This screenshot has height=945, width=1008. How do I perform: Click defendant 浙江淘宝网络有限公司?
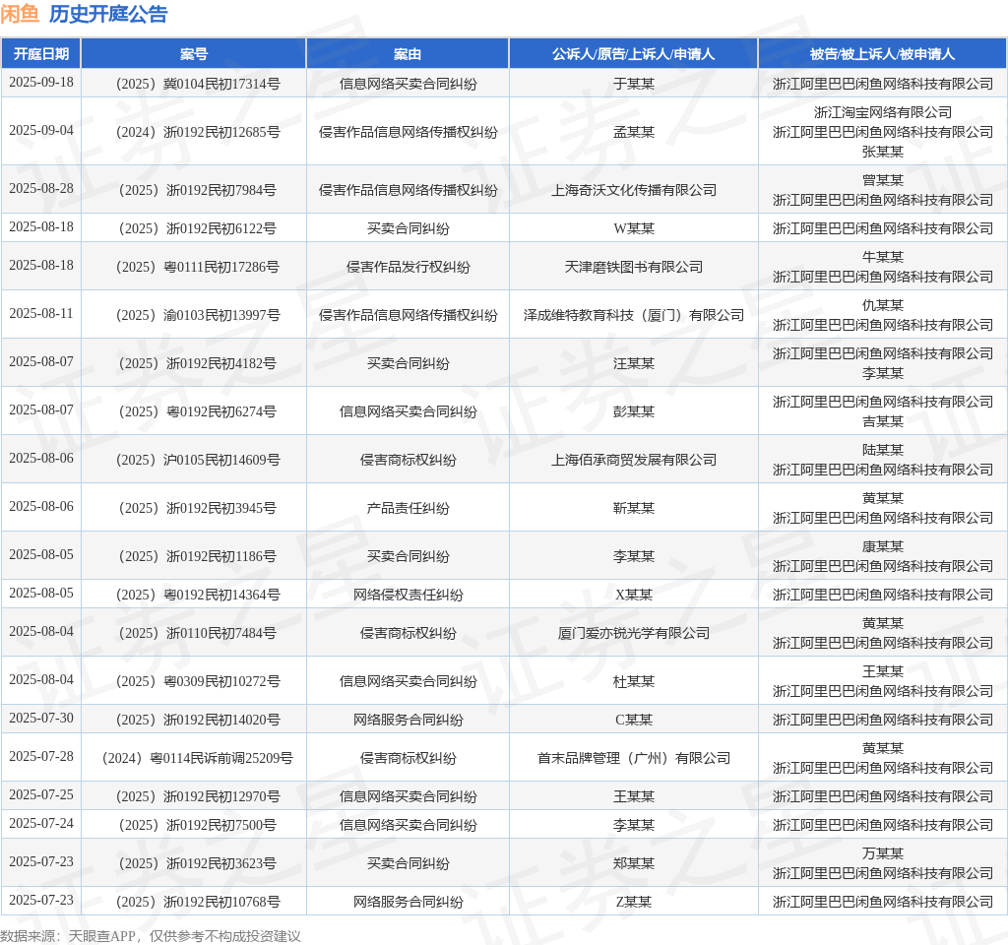pos(883,112)
